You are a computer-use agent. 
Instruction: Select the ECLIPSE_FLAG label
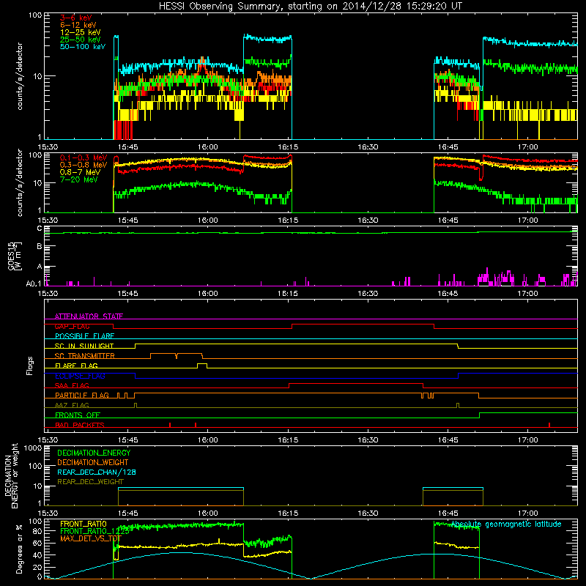(80, 376)
